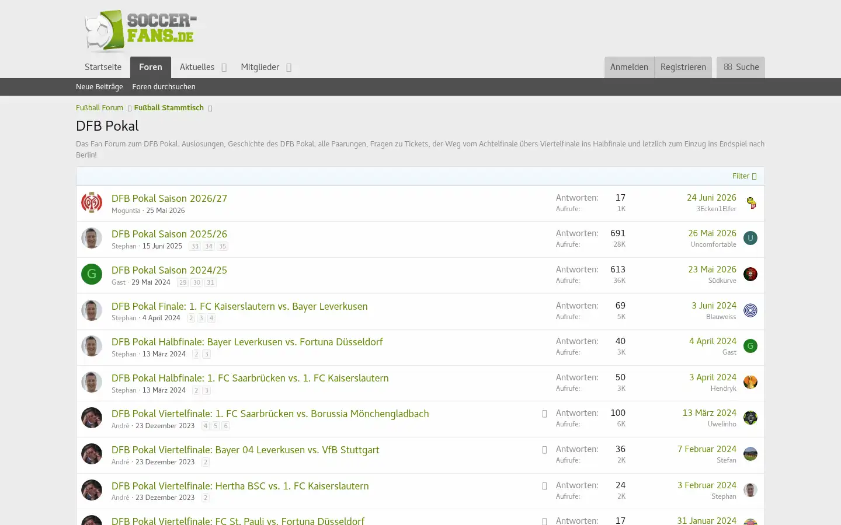This screenshot has width=841, height=525.
Task: Click the Anmelden button
Action: 629,67
